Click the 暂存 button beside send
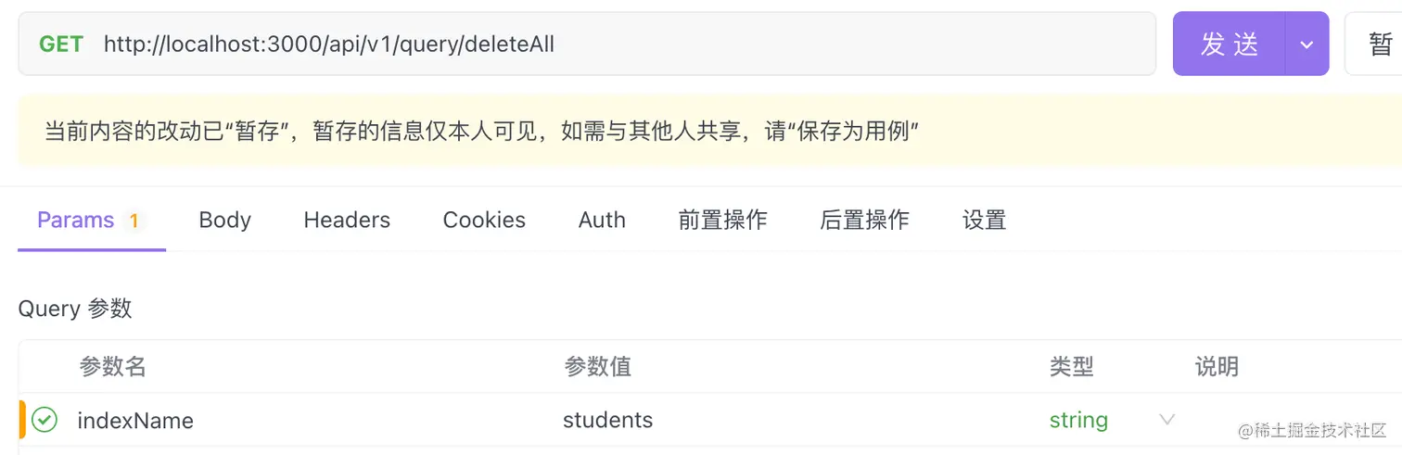 click(x=1379, y=44)
